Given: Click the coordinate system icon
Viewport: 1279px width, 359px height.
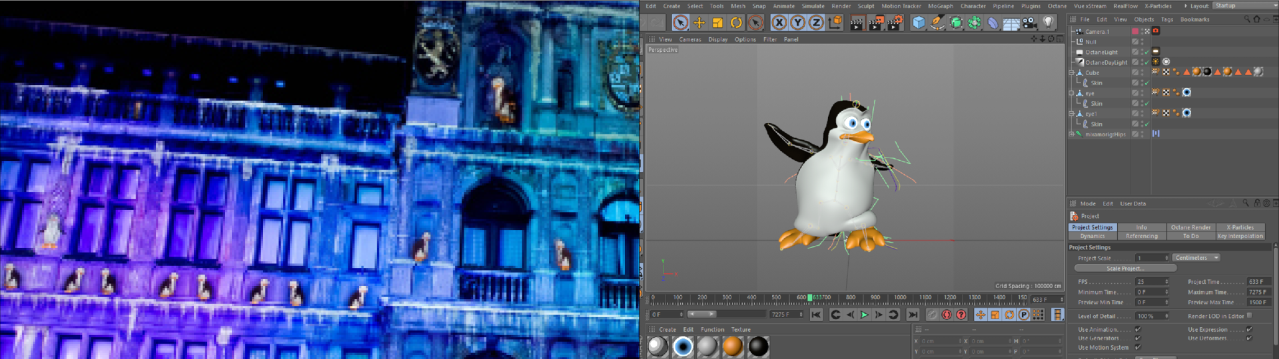Looking at the screenshot, I should pyautogui.click(x=835, y=23).
